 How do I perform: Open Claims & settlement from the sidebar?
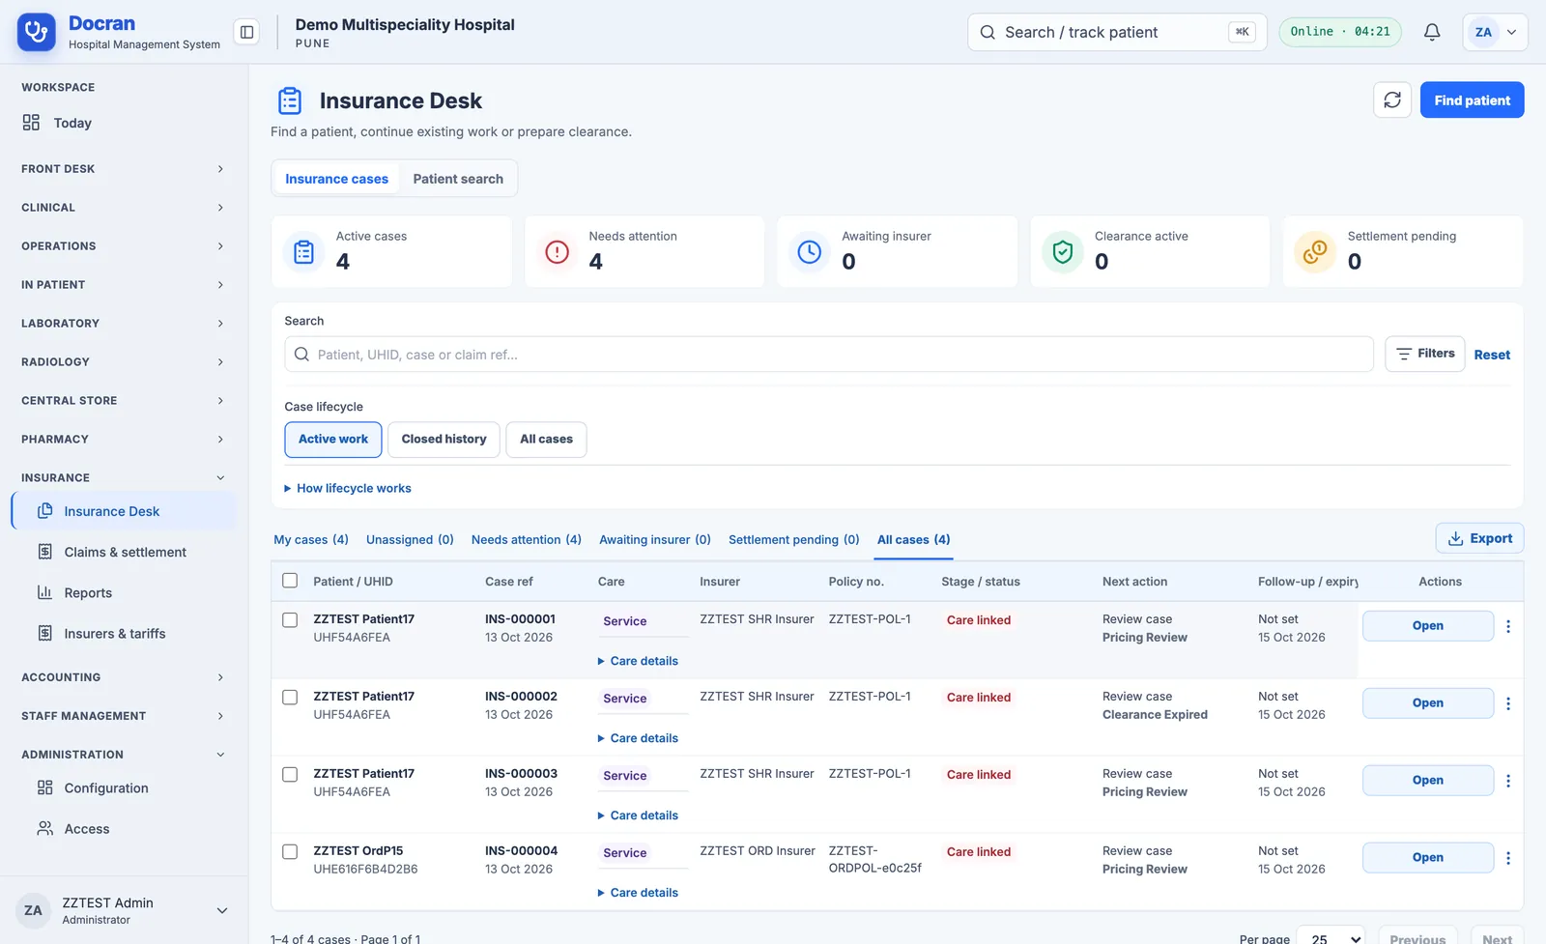pyautogui.click(x=125, y=552)
